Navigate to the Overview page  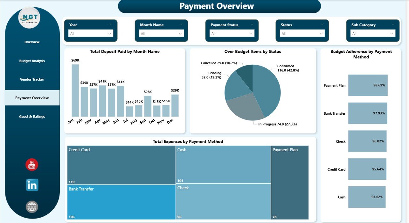tap(32, 42)
